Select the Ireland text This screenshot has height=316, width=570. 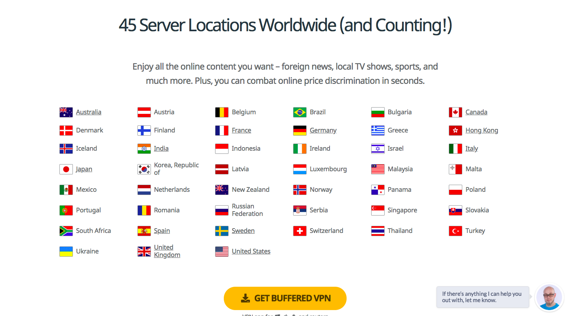click(x=320, y=149)
